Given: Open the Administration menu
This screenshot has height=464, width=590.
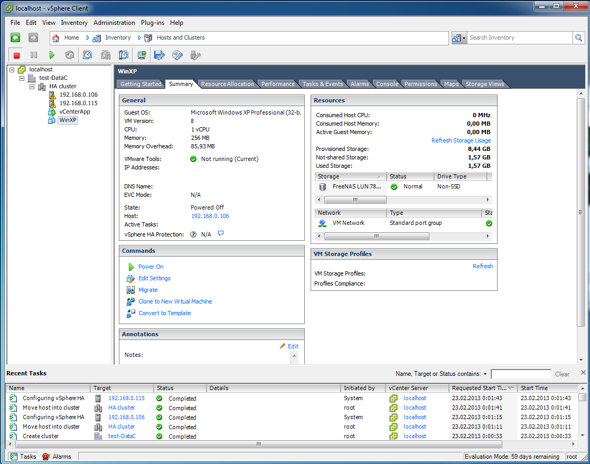Looking at the screenshot, I should point(114,23).
